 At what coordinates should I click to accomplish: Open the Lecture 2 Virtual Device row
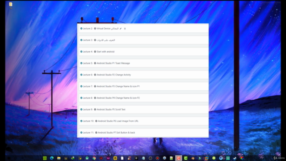[x=144, y=29]
